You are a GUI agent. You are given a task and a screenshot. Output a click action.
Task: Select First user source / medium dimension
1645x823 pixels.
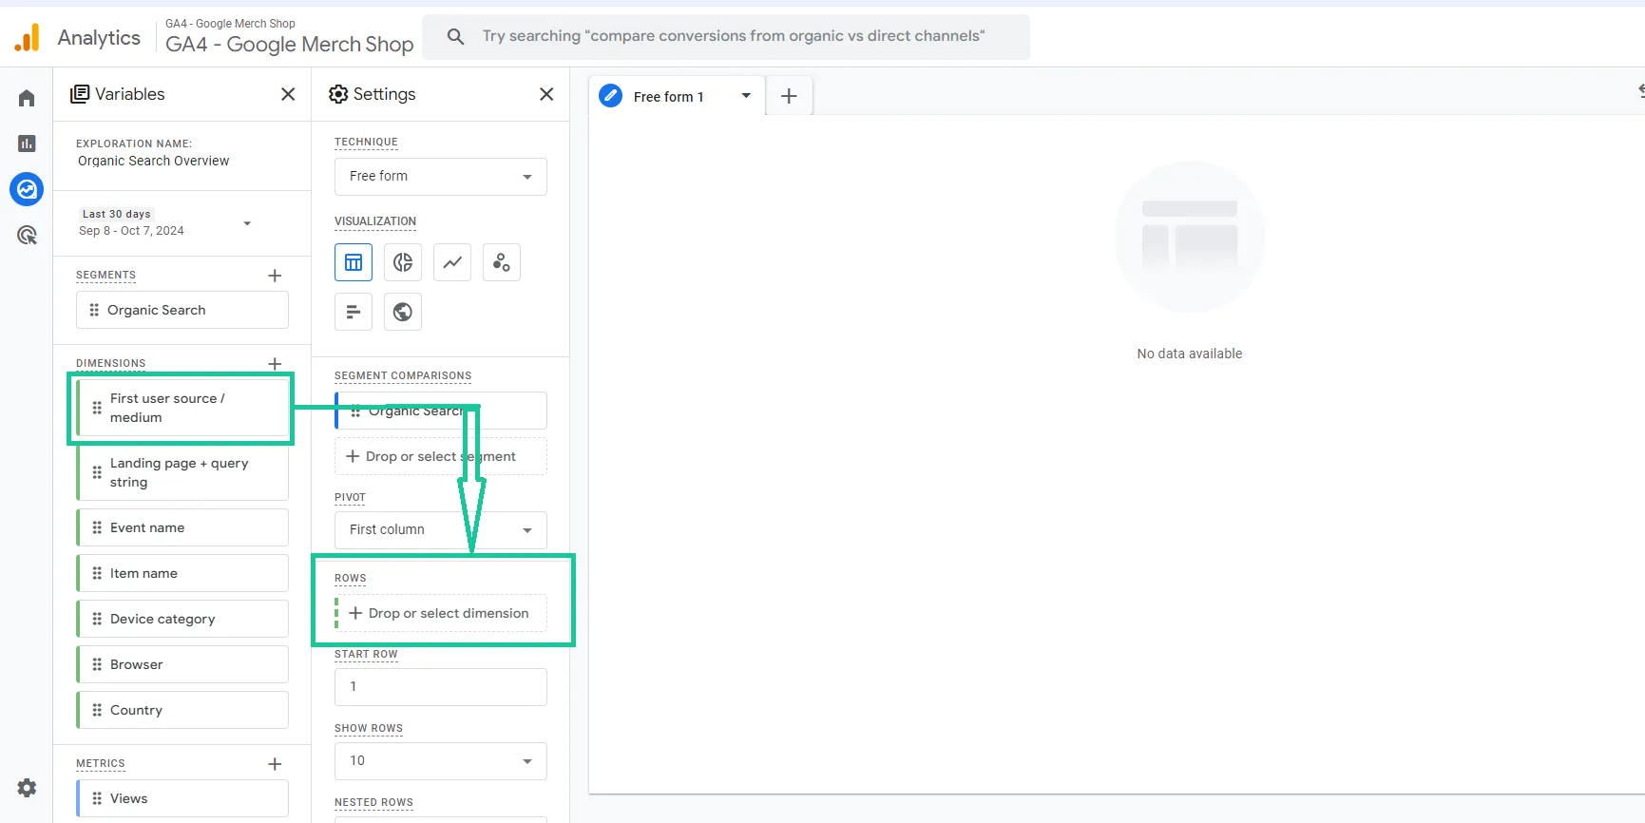[x=182, y=408]
